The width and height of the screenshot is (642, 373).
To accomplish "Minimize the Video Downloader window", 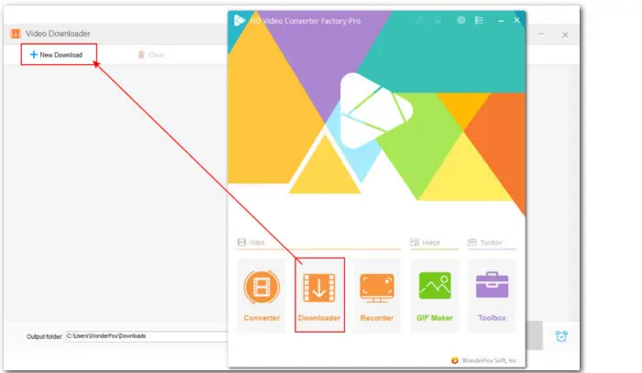I will point(541,34).
